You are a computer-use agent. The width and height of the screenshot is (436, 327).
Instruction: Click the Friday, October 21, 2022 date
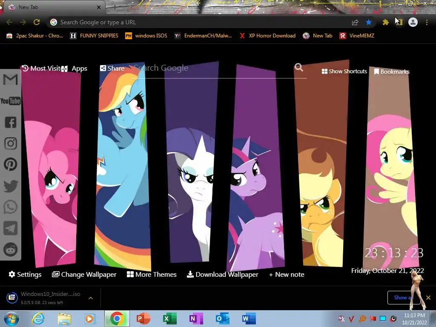pos(387,270)
